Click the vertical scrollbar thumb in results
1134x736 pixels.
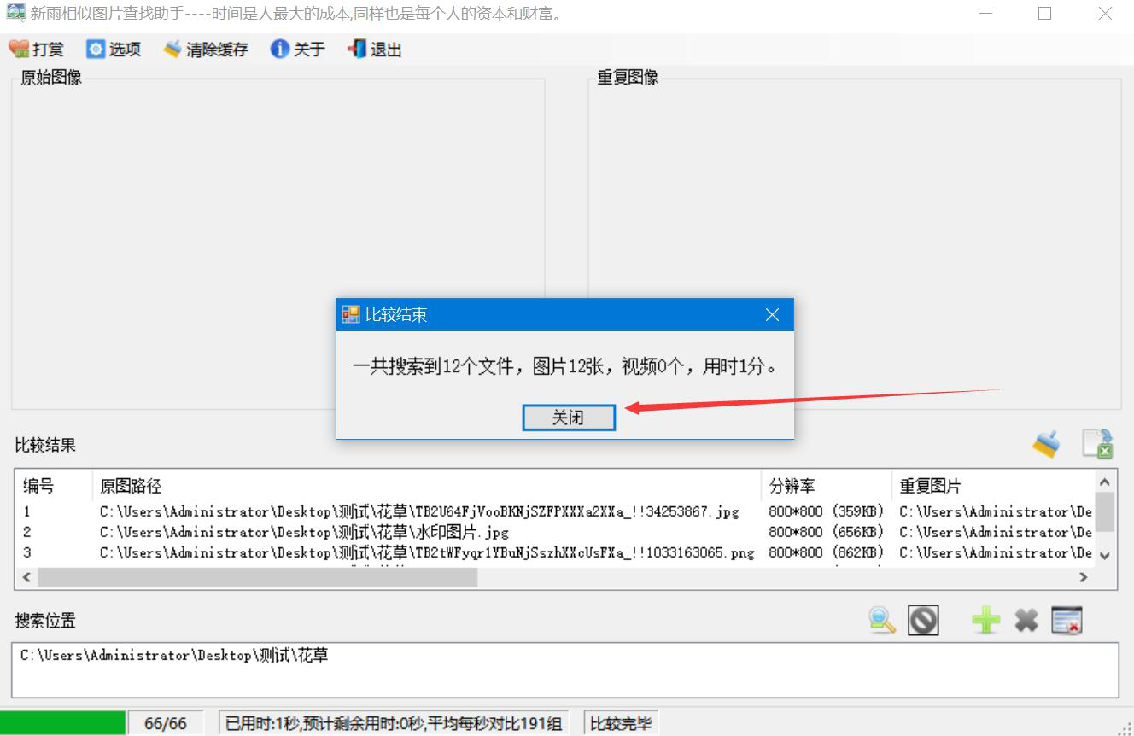[1105, 511]
